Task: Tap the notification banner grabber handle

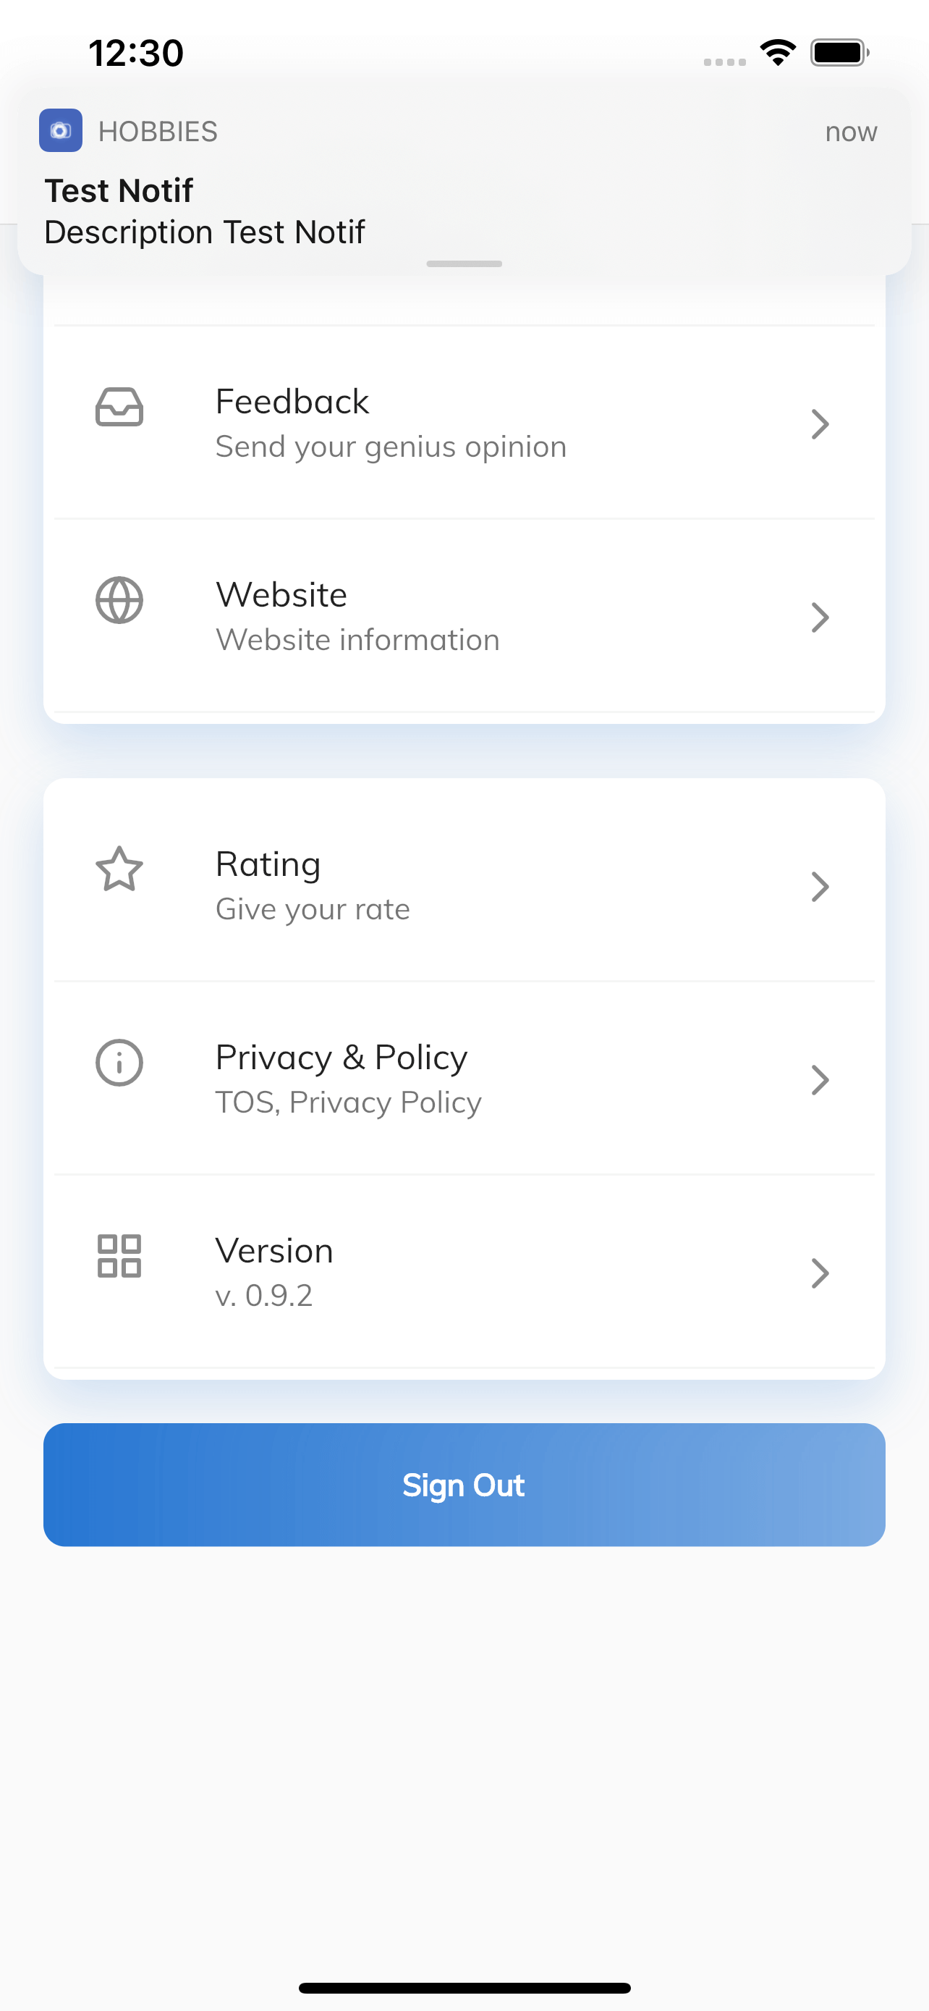Action: (464, 264)
